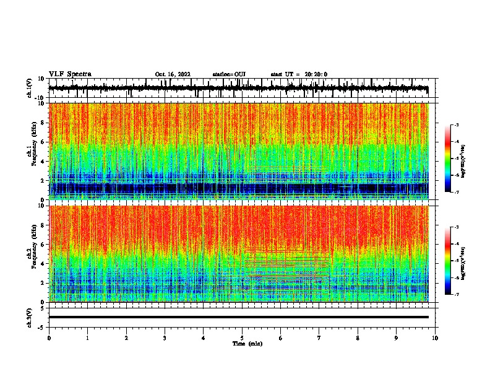Image resolution: width=490 pixels, height=379 pixels.
Task: Click time axis tick label "3"
Action: coord(165,338)
